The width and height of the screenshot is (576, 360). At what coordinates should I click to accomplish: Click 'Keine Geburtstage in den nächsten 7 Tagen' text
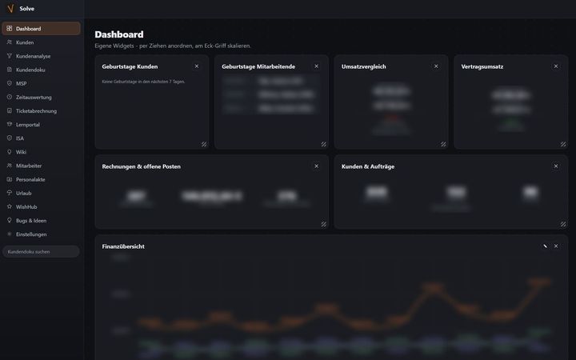(144, 82)
